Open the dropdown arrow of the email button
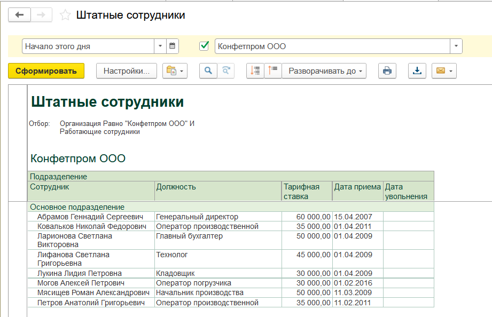 point(451,71)
